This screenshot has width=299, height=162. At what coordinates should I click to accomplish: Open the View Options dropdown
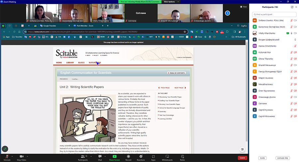pyautogui.click(x=171, y=2)
